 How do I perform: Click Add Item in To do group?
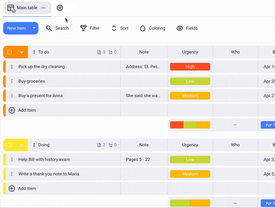(x=27, y=110)
